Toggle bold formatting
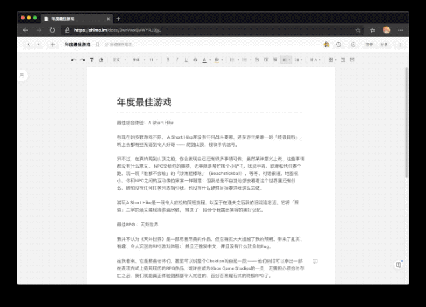 168,60
